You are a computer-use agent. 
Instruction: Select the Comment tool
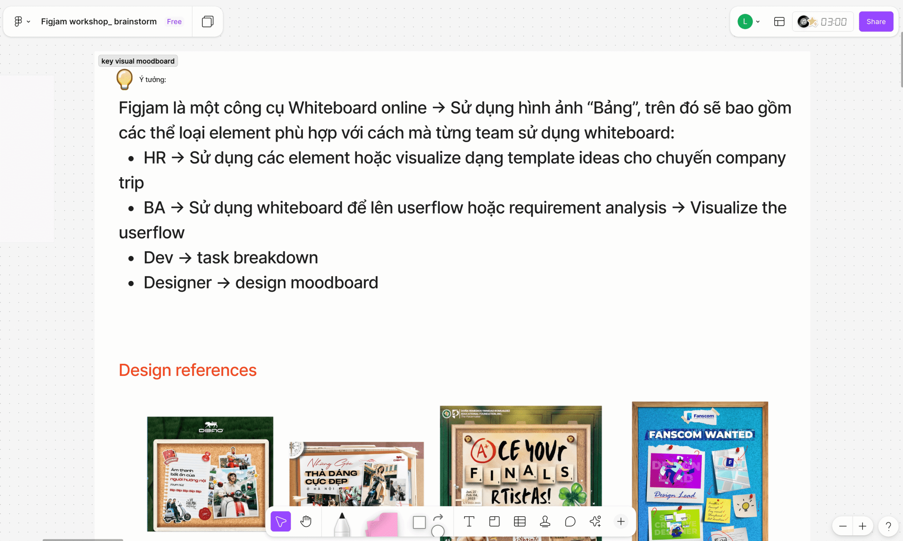pos(570,521)
